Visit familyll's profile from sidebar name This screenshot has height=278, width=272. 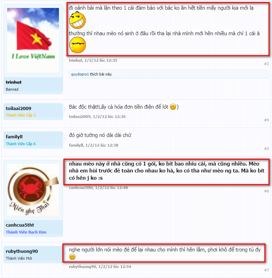click(x=14, y=137)
